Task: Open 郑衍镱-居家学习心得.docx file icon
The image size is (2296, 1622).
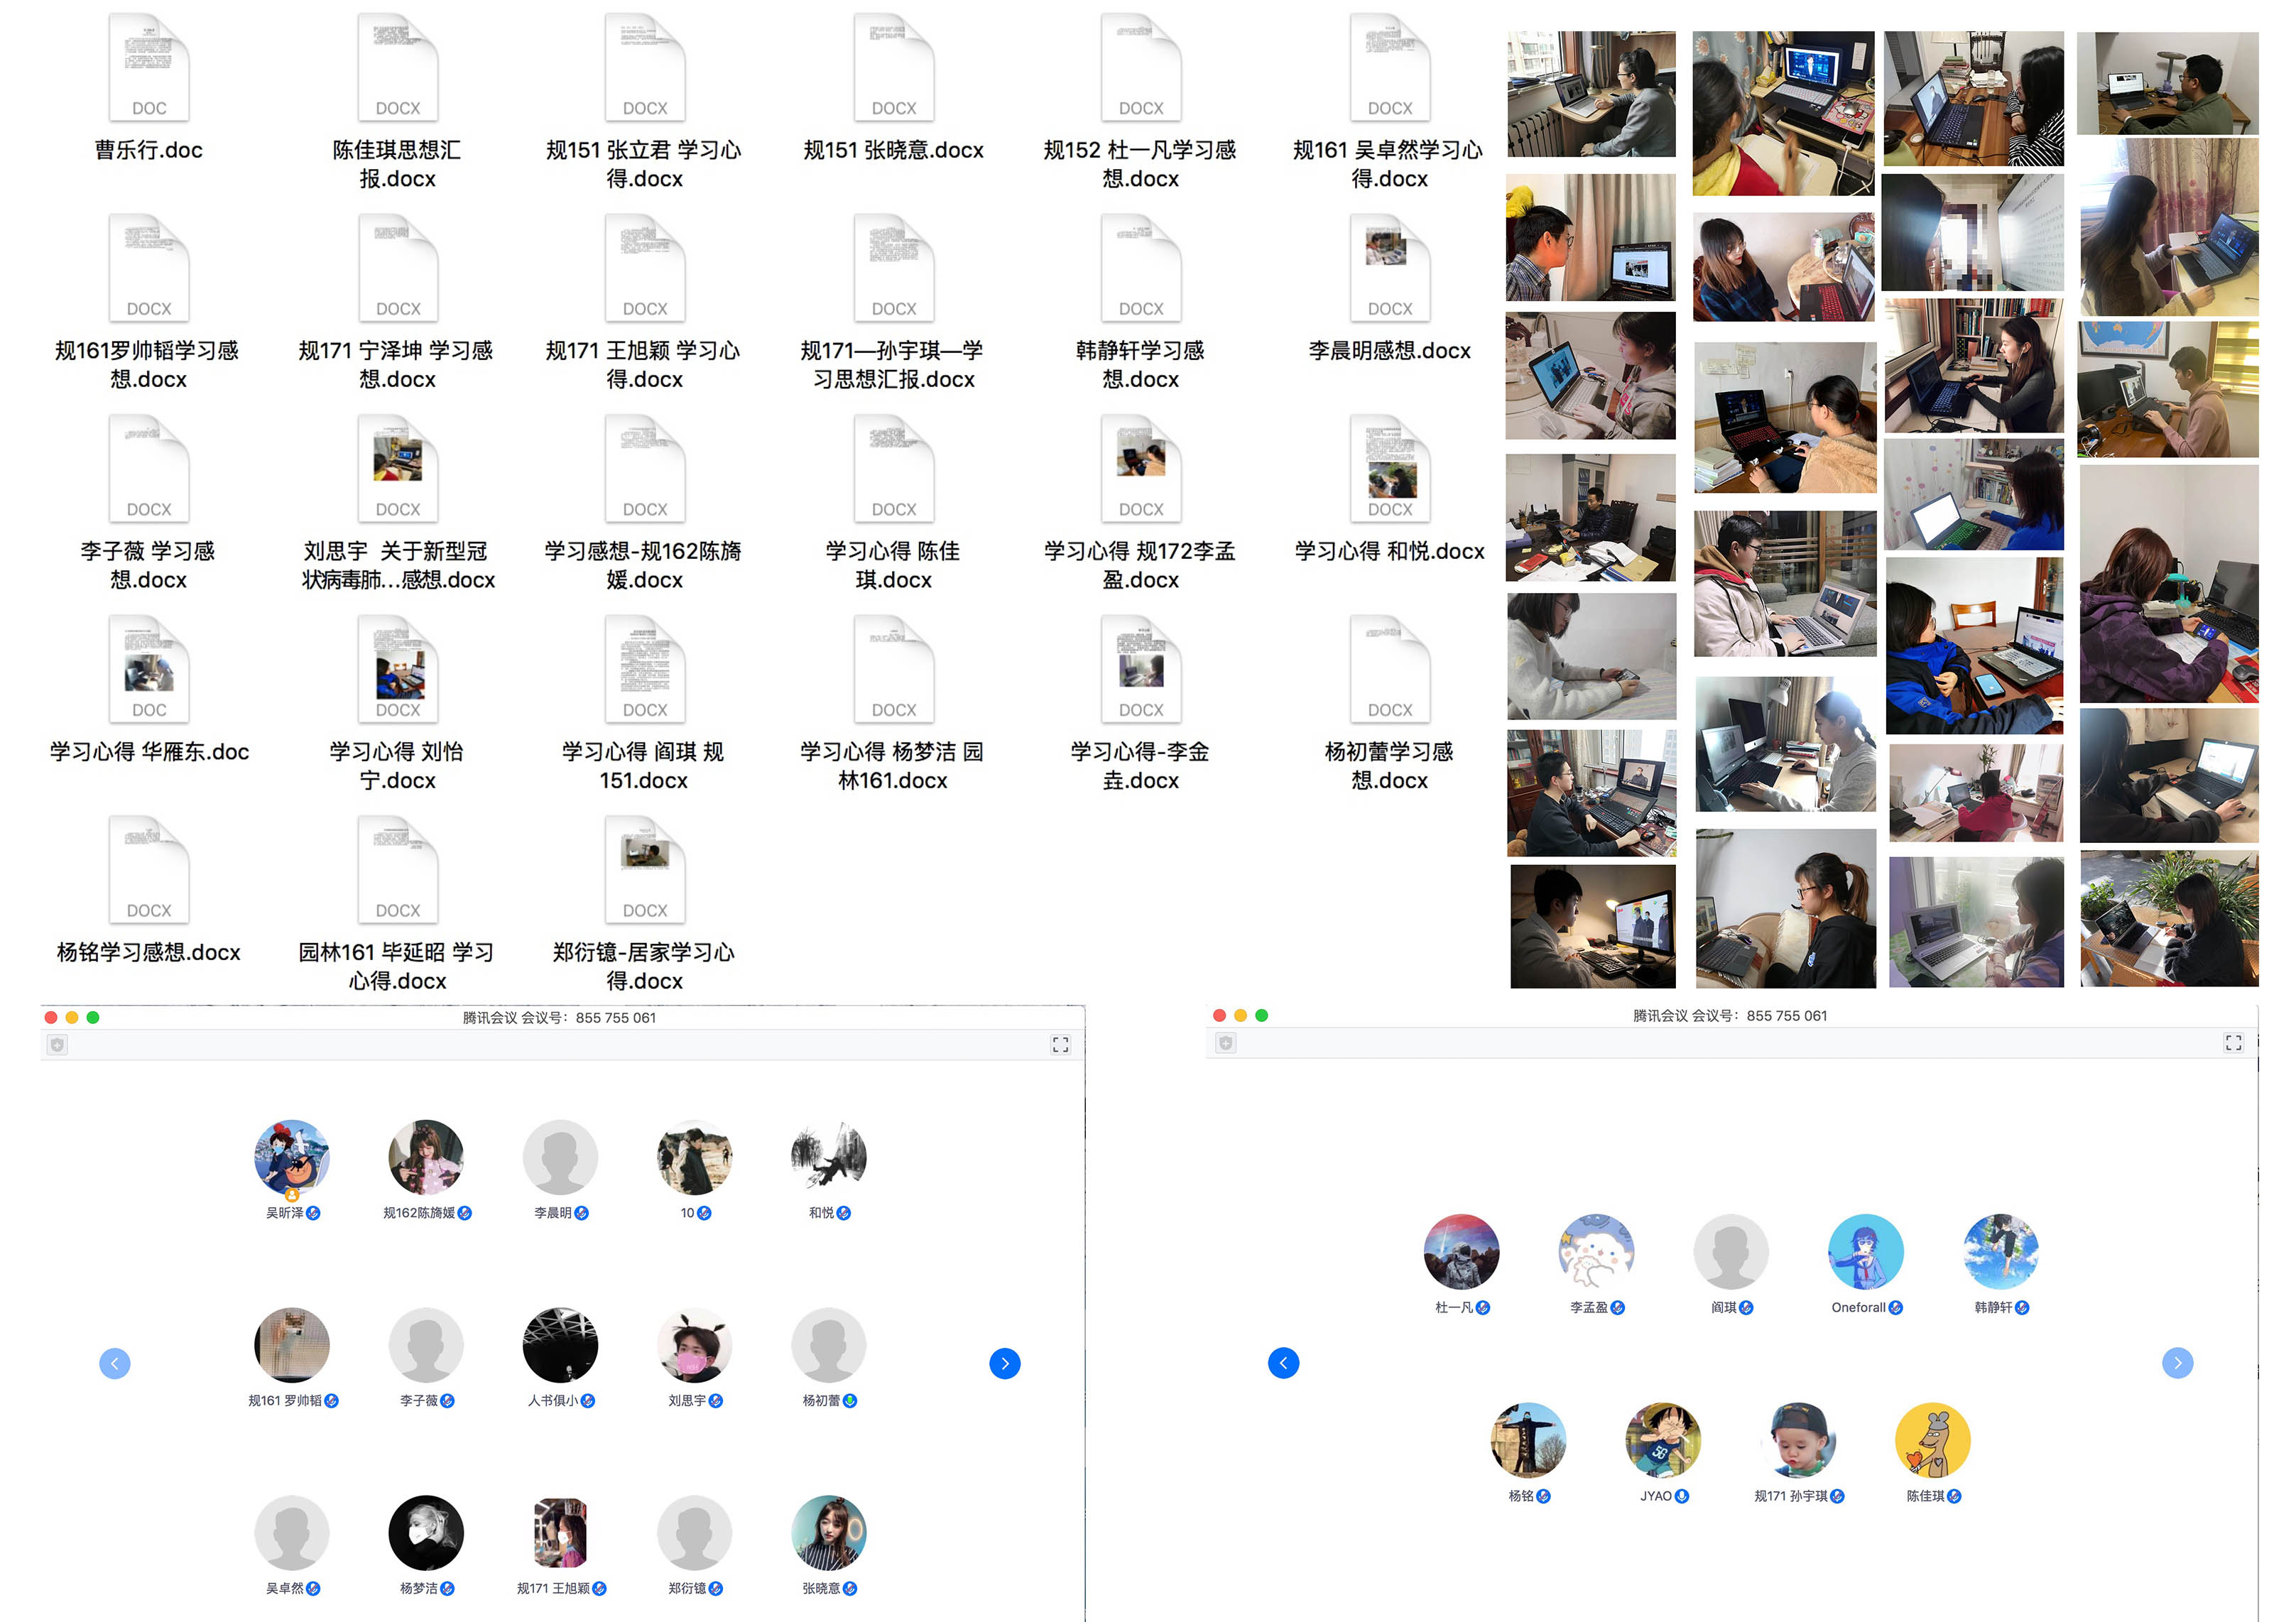Action: tap(644, 869)
